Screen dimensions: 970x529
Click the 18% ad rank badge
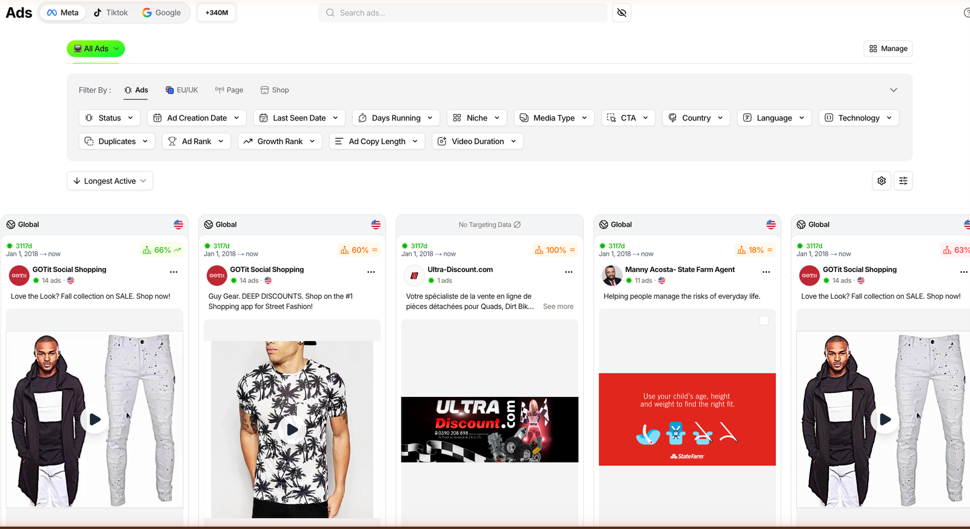[755, 250]
